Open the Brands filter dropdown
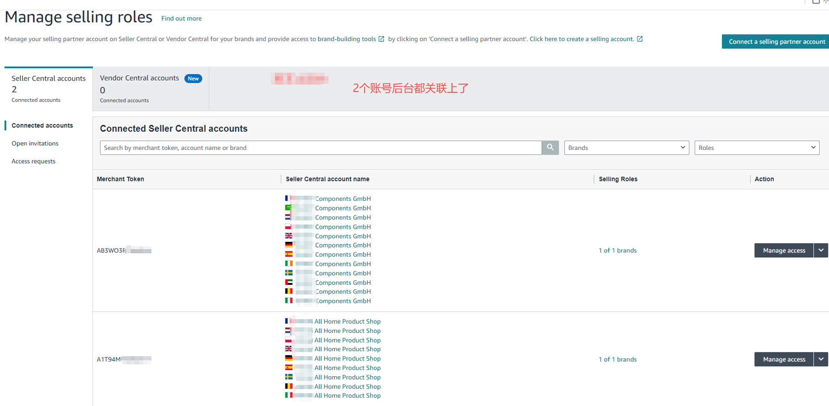The width and height of the screenshot is (829, 406). 626,148
